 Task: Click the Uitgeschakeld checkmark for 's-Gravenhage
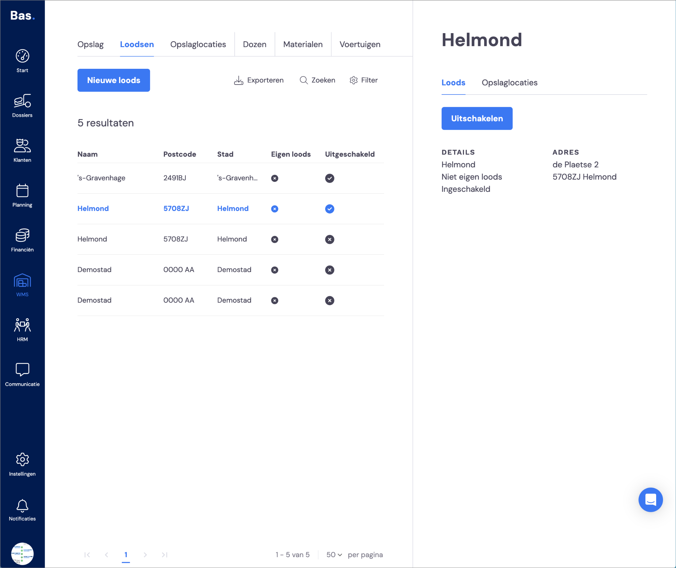(x=329, y=178)
